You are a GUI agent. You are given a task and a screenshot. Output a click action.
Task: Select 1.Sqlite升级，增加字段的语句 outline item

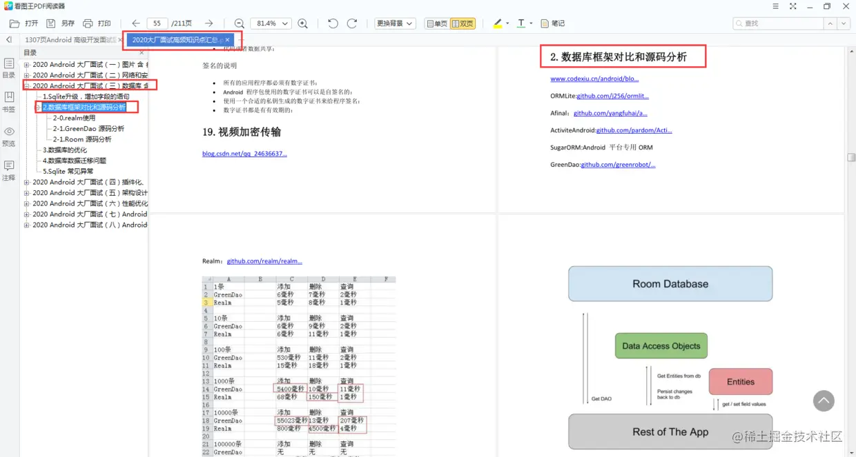(86, 97)
